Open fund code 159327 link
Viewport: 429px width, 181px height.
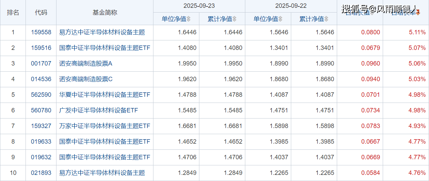[41, 126]
